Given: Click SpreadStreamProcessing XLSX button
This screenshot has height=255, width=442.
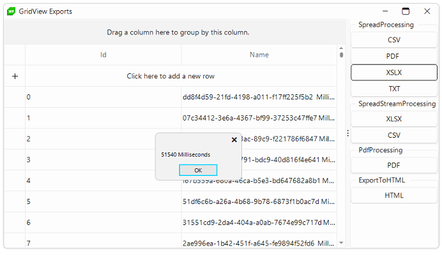Looking at the screenshot, I should tap(394, 119).
